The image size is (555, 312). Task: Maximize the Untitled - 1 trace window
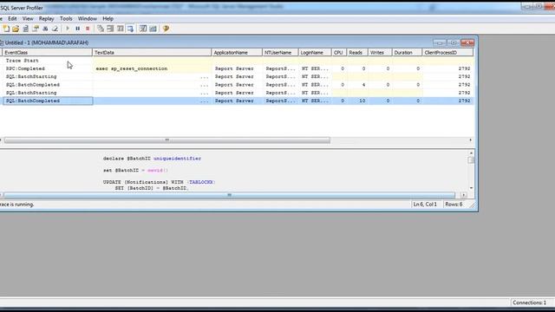point(454,42)
